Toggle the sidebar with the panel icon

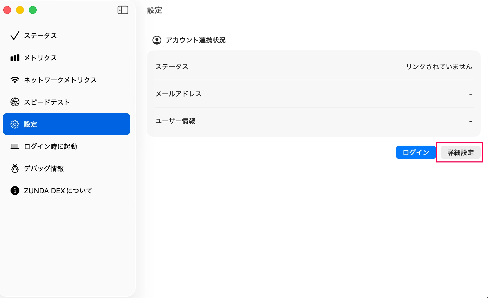click(x=123, y=10)
